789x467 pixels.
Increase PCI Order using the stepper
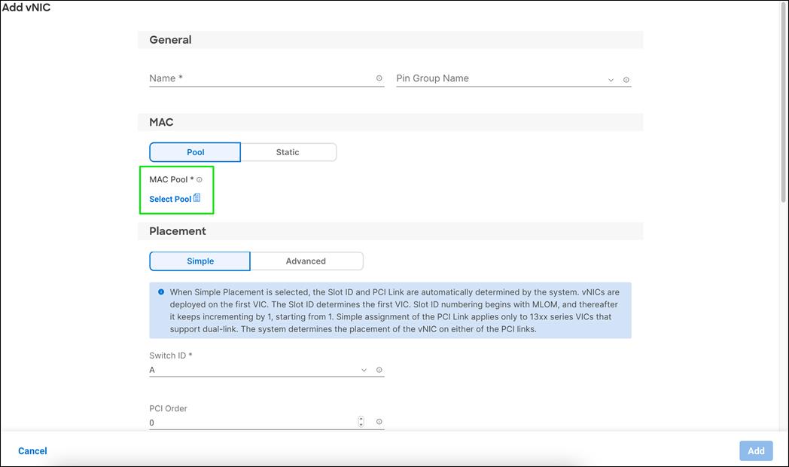click(x=361, y=419)
